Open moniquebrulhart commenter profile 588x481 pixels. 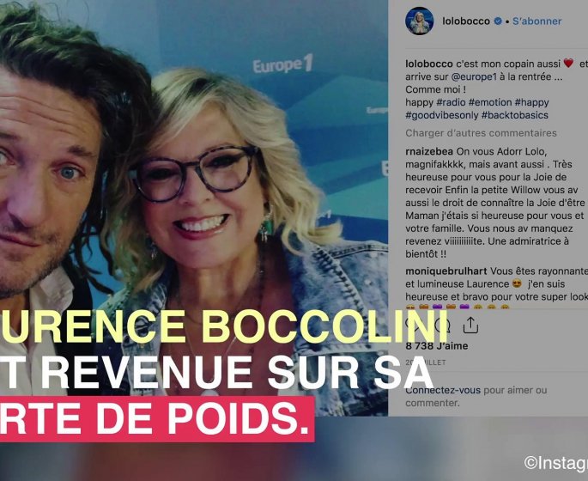point(446,271)
